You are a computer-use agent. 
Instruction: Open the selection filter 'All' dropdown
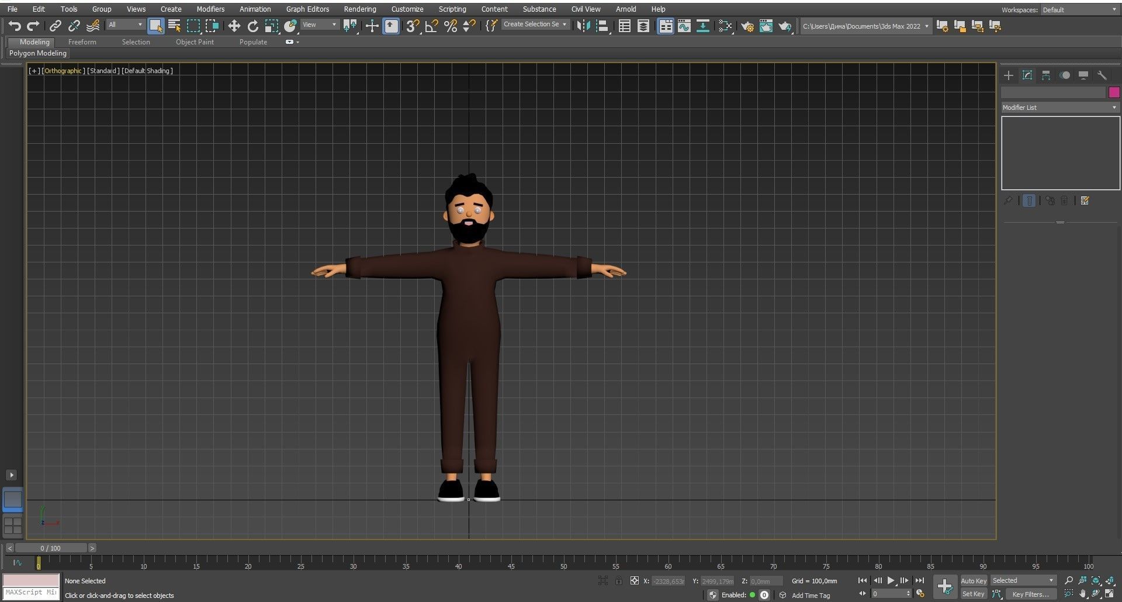pos(126,25)
